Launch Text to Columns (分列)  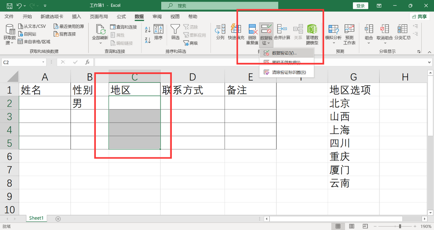pyautogui.click(x=220, y=32)
